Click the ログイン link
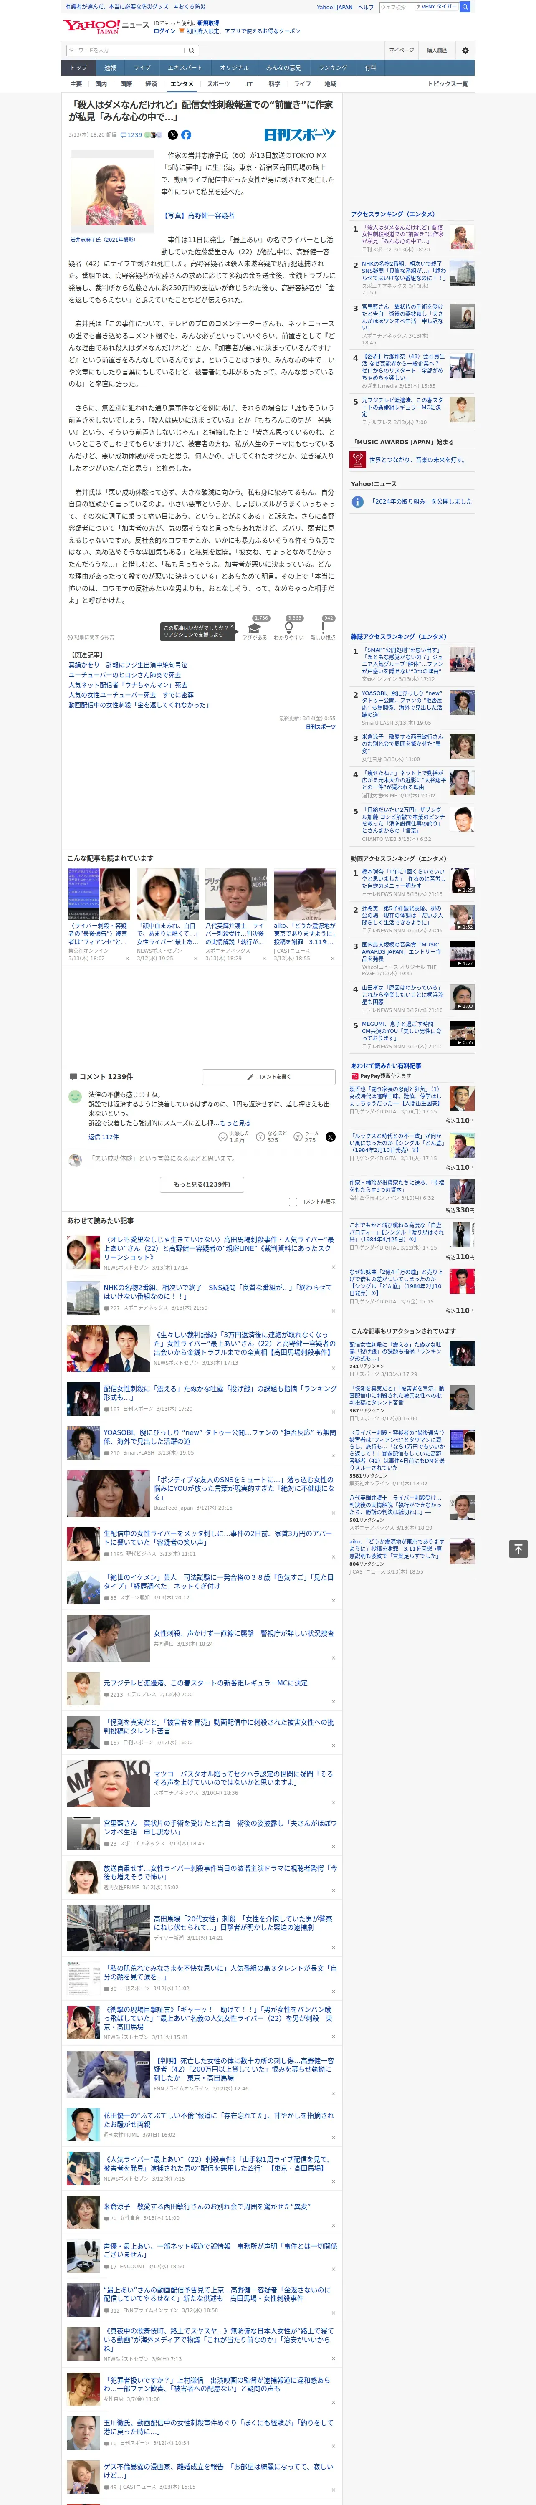The image size is (536, 2505). 164,31
